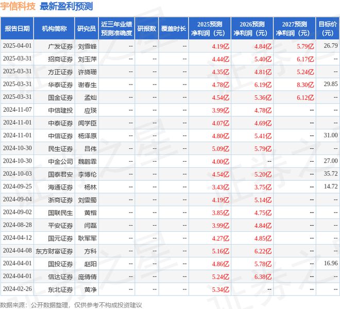Click 2025 forecast value 5.34亿
The image size is (340, 309).
(220, 289)
